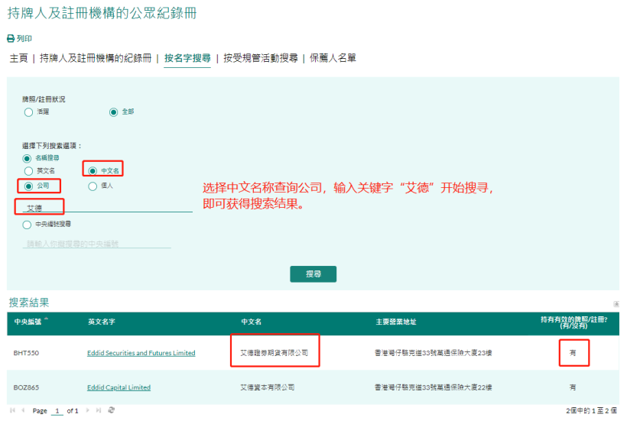Image resolution: width=627 pixels, height=424 pixels.
Task: Click the printer icon next to 列印
Action: 11,38
